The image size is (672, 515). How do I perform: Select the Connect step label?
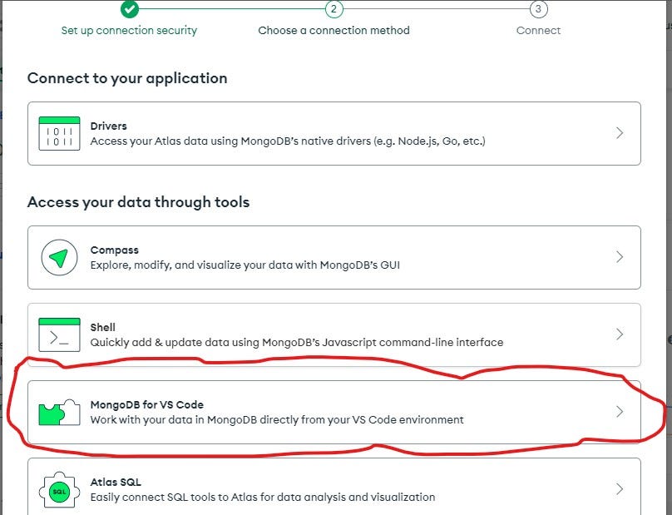(x=538, y=31)
